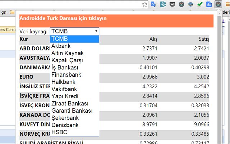The height and width of the screenshot is (144, 230).
Task: Click the 2.0961 buy value
Action: click(150, 115)
